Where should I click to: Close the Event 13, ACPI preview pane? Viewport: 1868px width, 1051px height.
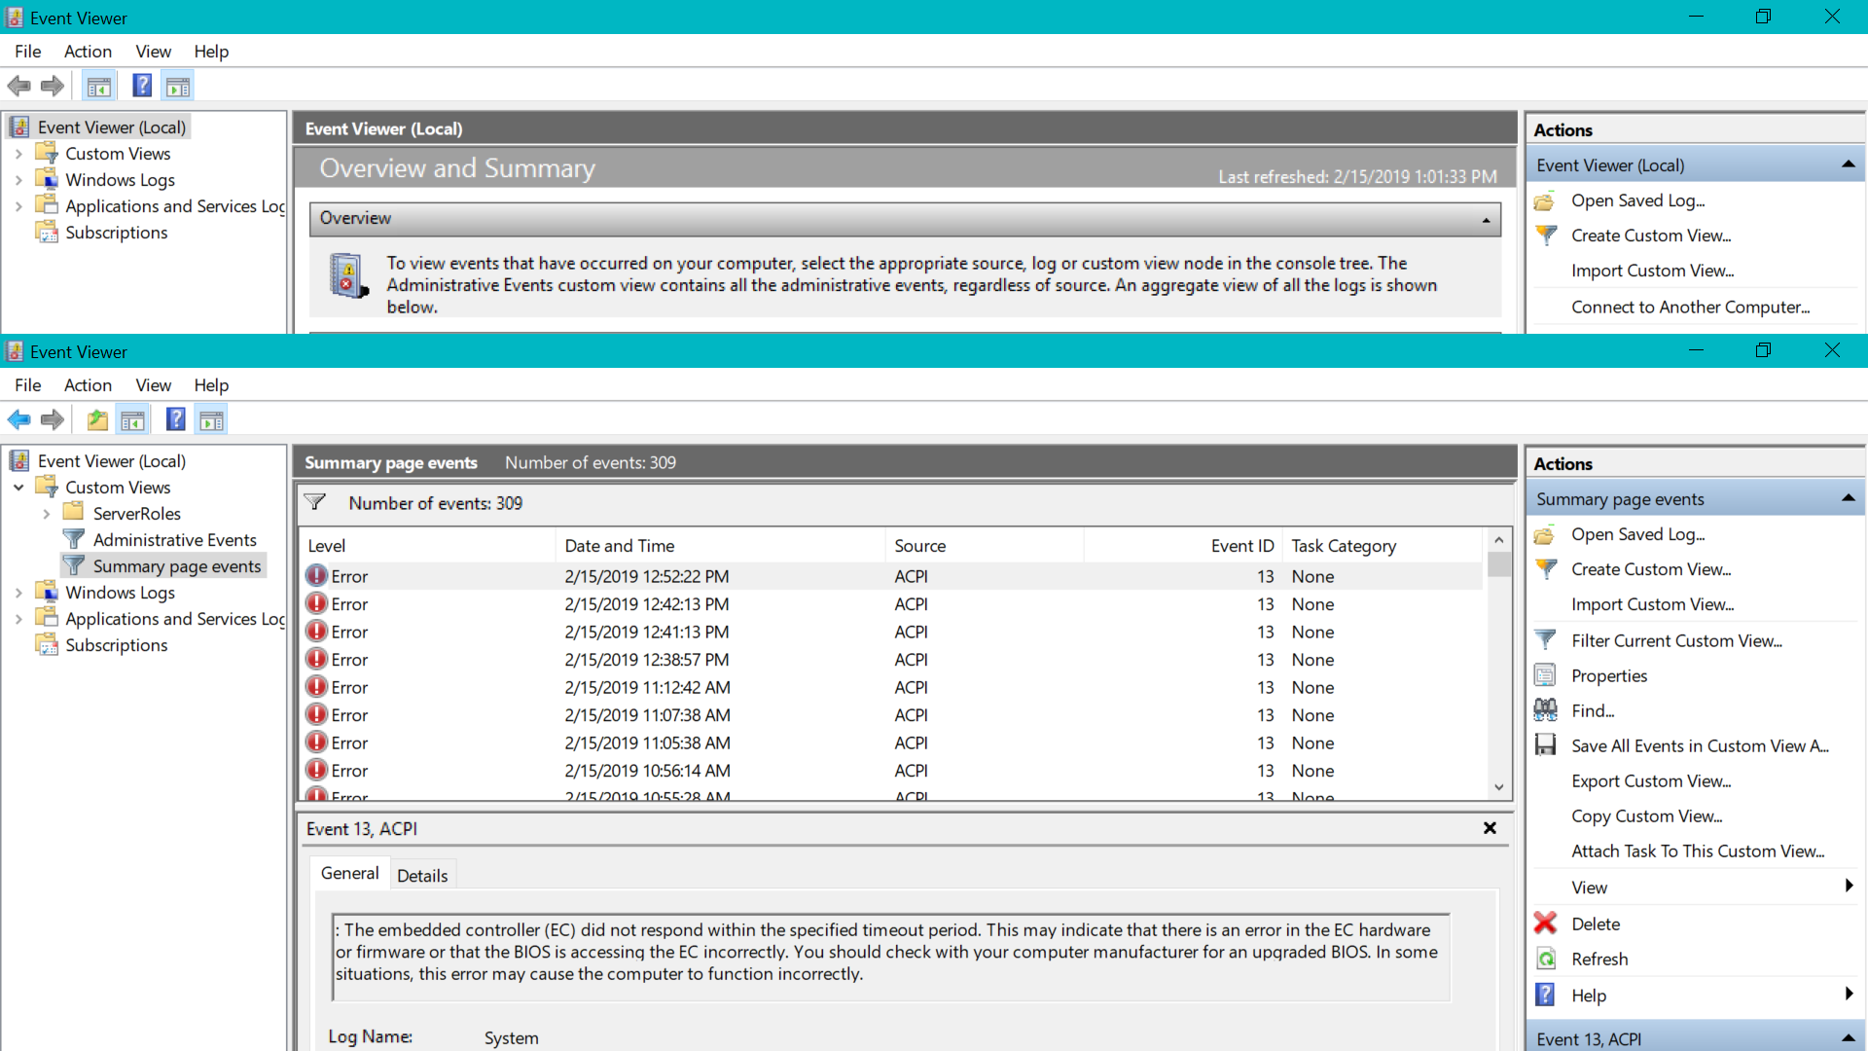pyautogui.click(x=1490, y=828)
